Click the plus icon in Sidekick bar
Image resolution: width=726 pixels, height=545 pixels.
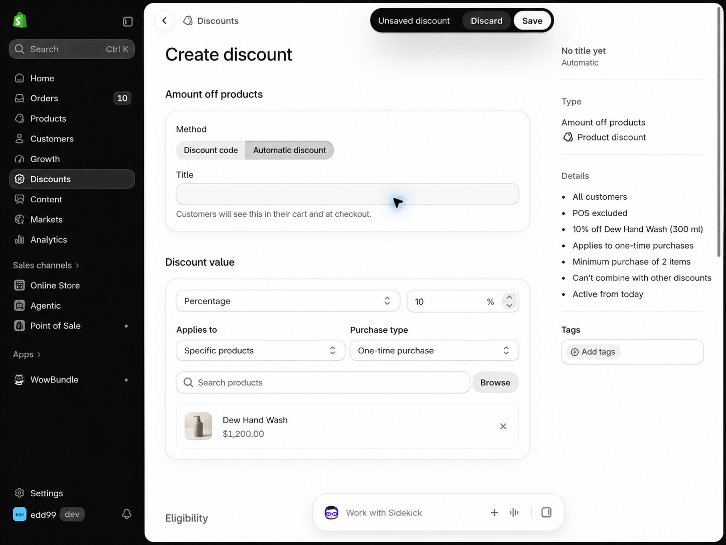[494, 512]
